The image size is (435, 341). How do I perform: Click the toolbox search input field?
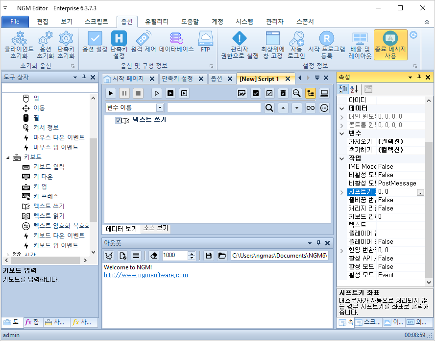click(x=50, y=88)
